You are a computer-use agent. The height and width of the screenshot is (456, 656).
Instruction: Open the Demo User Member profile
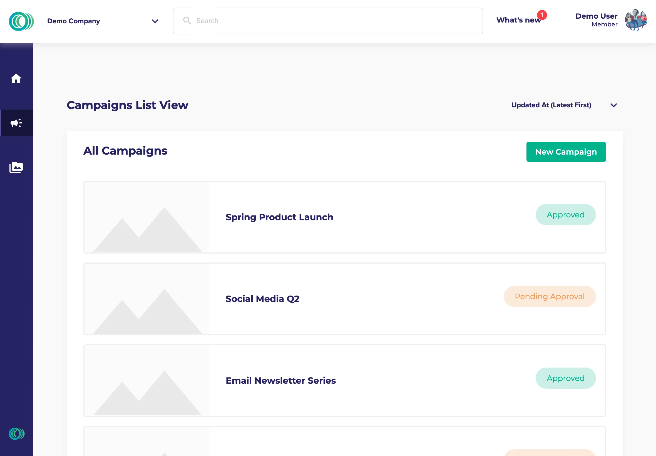click(x=611, y=20)
